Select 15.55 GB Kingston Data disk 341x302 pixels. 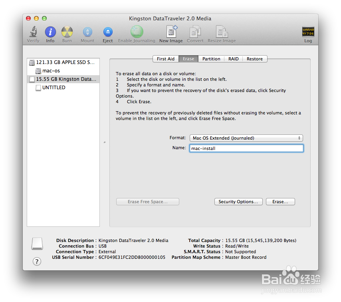tap(63, 79)
